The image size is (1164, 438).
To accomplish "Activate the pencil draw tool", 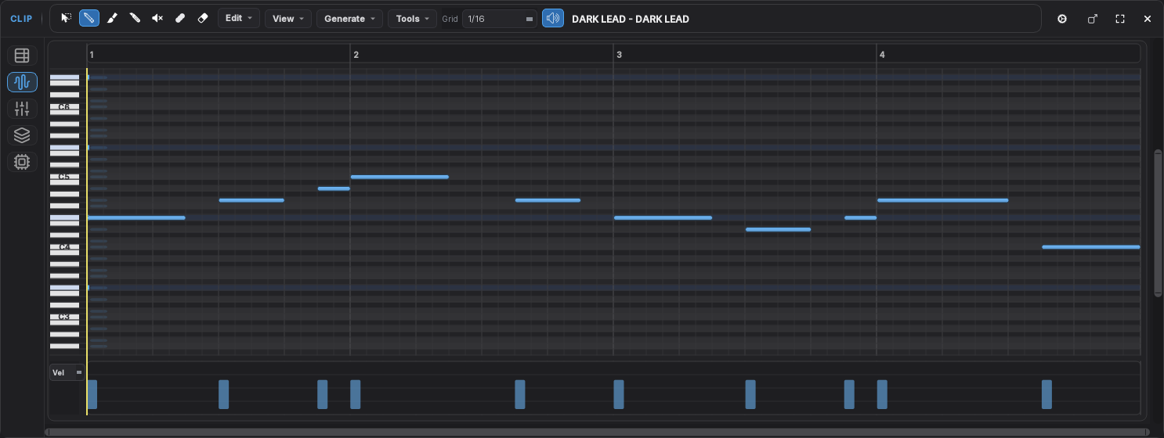I will [89, 18].
